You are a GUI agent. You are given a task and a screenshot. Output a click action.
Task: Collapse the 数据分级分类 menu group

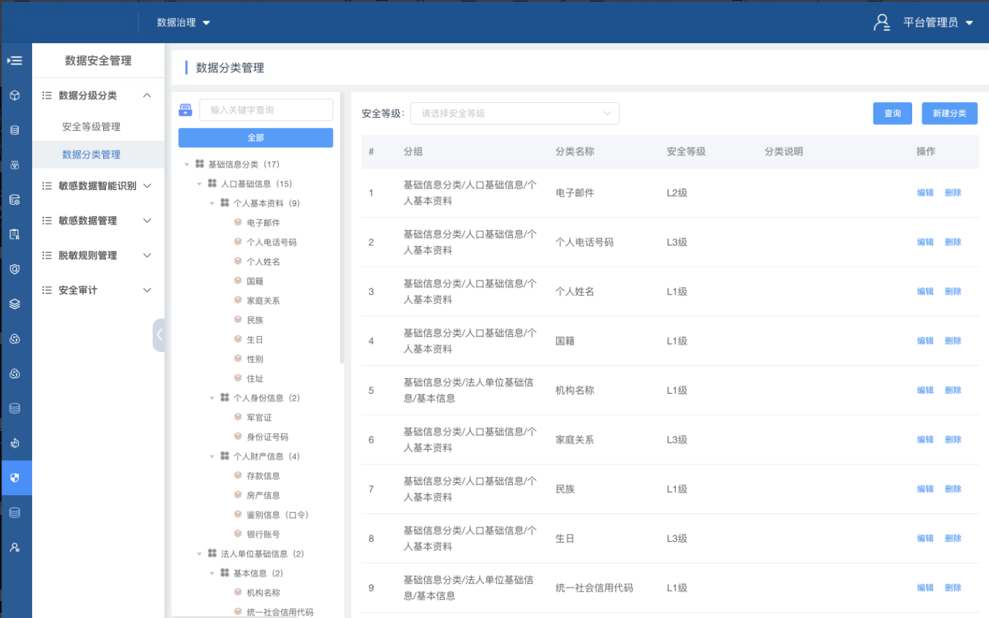[x=147, y=96]
